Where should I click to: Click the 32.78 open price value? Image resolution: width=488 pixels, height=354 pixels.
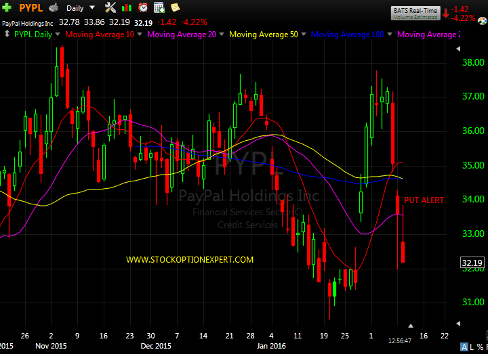point(69,22)
